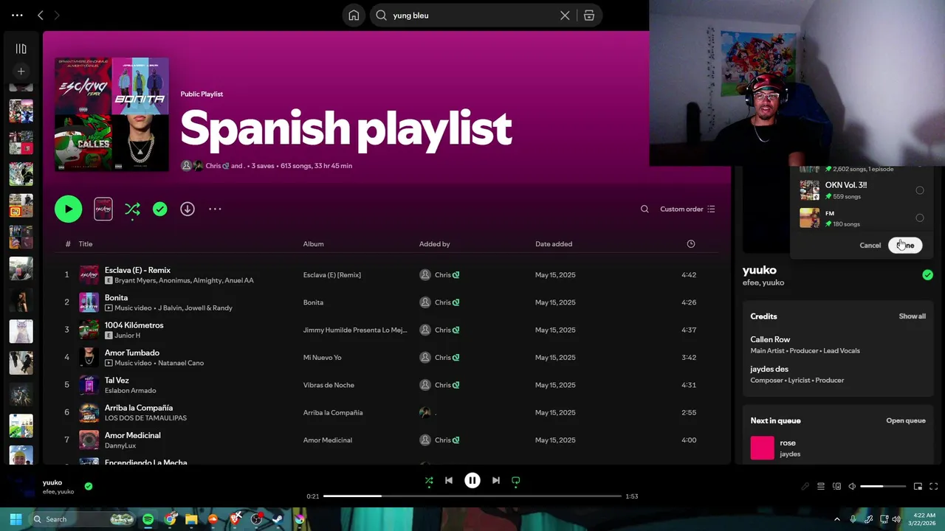This screenshot has height=531, width=945.
Task: Toggle saved check next to now-playing yuuko
Action: click(89, 486)
